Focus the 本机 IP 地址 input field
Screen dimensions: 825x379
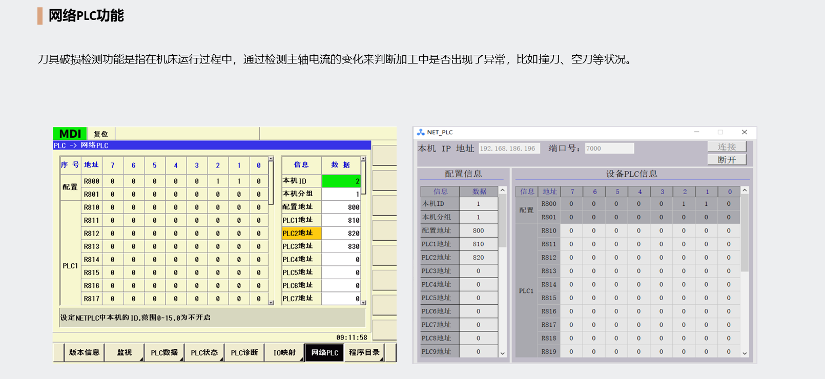tap(508, 149)
